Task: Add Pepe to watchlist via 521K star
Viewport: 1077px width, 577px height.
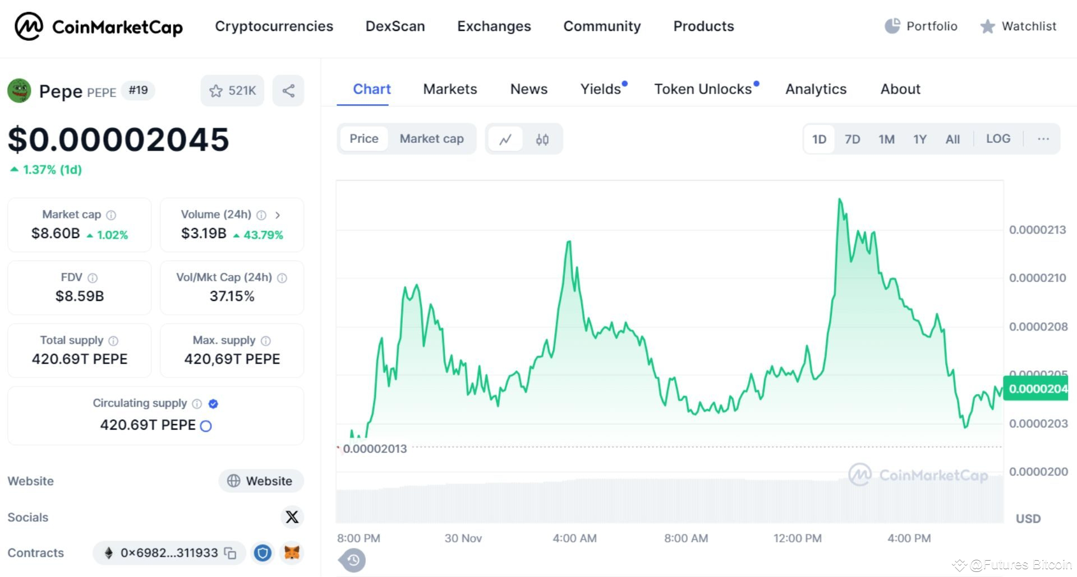Action: pyautogui.click(x=232, y=91)
